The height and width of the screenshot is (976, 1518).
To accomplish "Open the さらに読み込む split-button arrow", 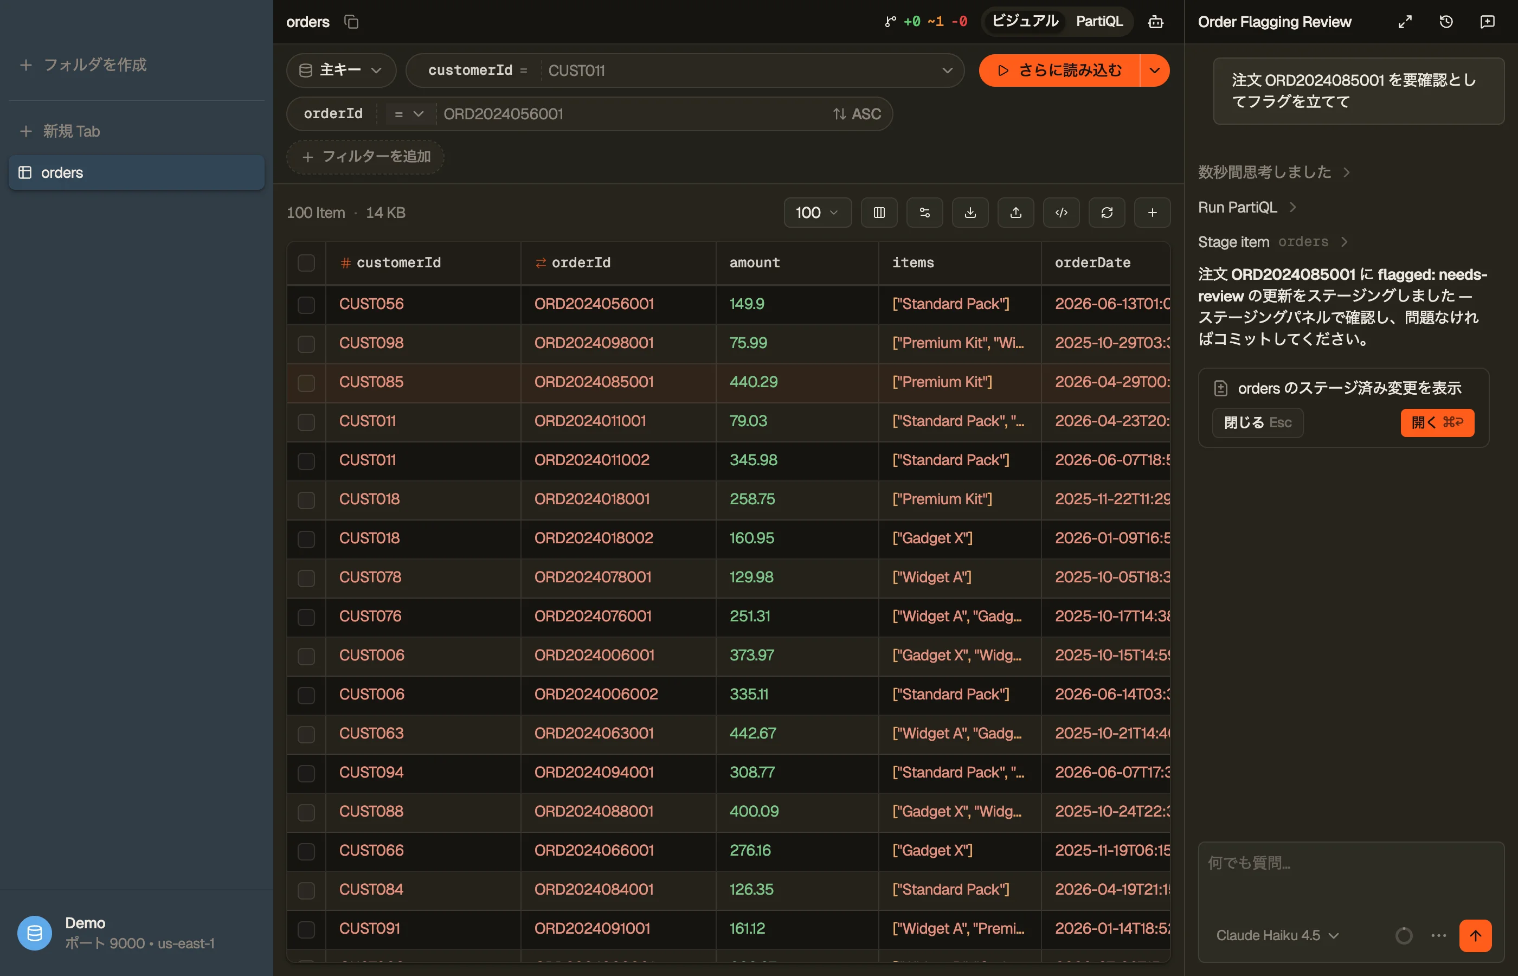I will coord(1154,70).
